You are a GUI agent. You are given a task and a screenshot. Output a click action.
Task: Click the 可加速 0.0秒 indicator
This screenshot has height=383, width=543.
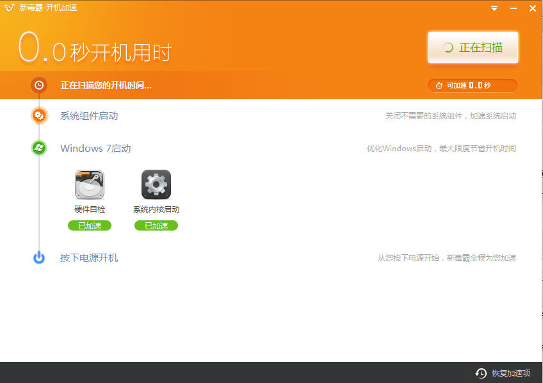(472, 85)
